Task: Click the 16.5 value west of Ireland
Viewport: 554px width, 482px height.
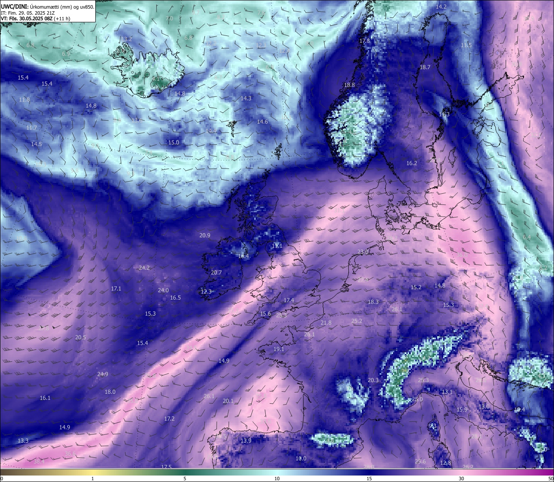Action: [175, 298]
